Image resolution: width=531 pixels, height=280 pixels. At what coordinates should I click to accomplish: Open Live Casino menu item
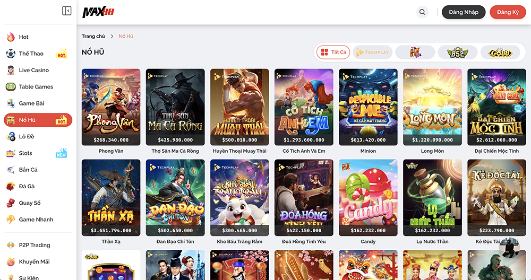pyautogui.click(x=38, y=70)
